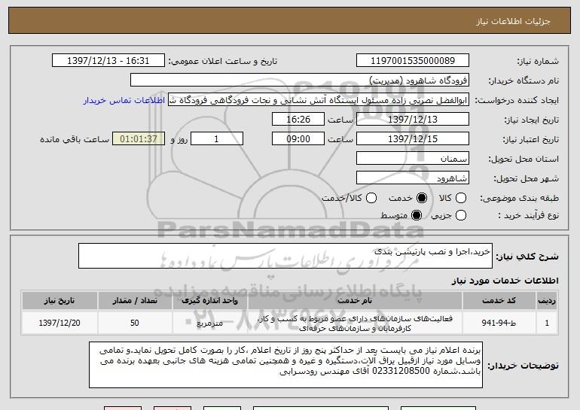Image resolution: width=580 pixels, height=410 pixels.
Task: Select the کالا/خدمت radio button
Action: pos(371,198)
